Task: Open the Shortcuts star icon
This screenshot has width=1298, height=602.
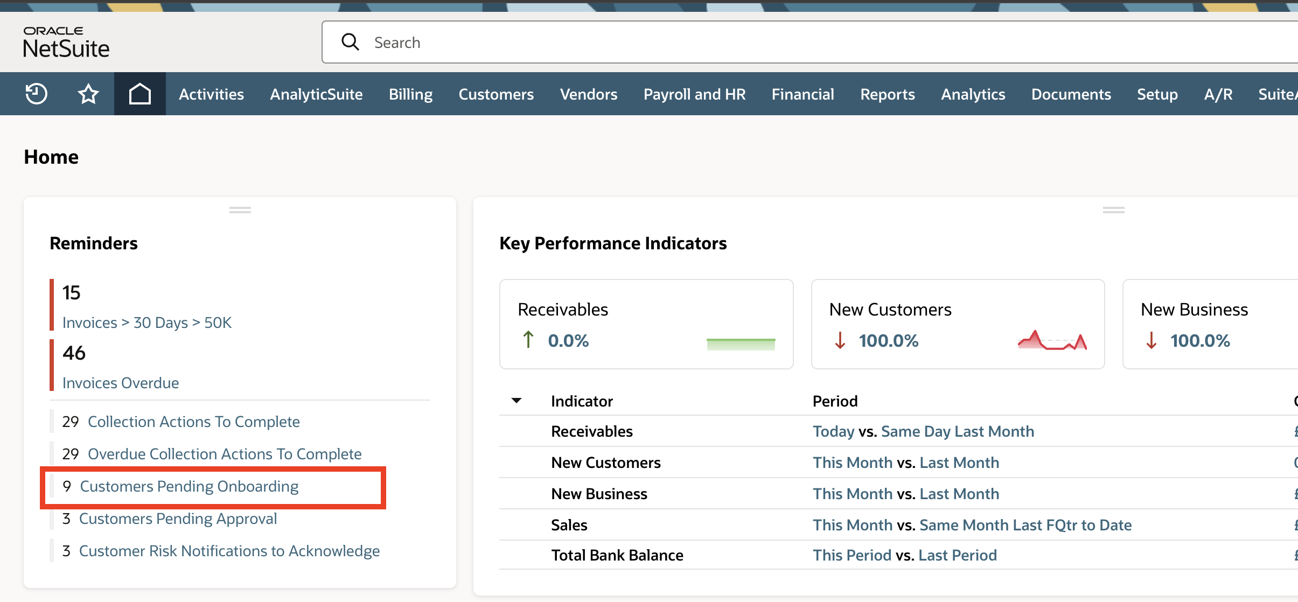Action: click(88, 94)
